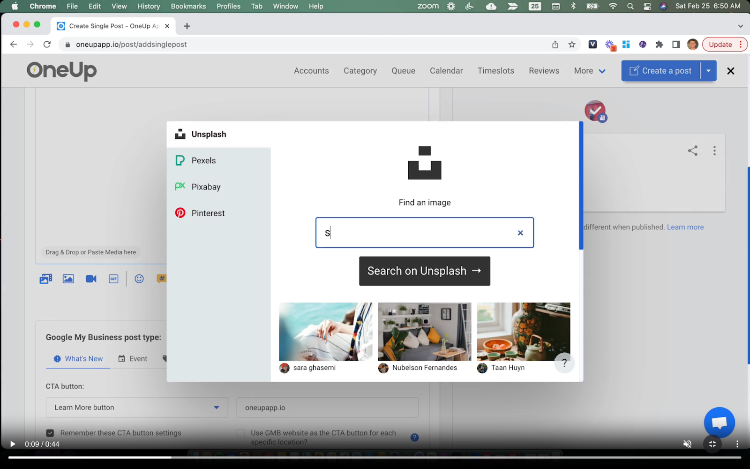This screenshot has height=469, width=750.
Task: Click the blue help icon beside GMB option
Action: [414, 438]
